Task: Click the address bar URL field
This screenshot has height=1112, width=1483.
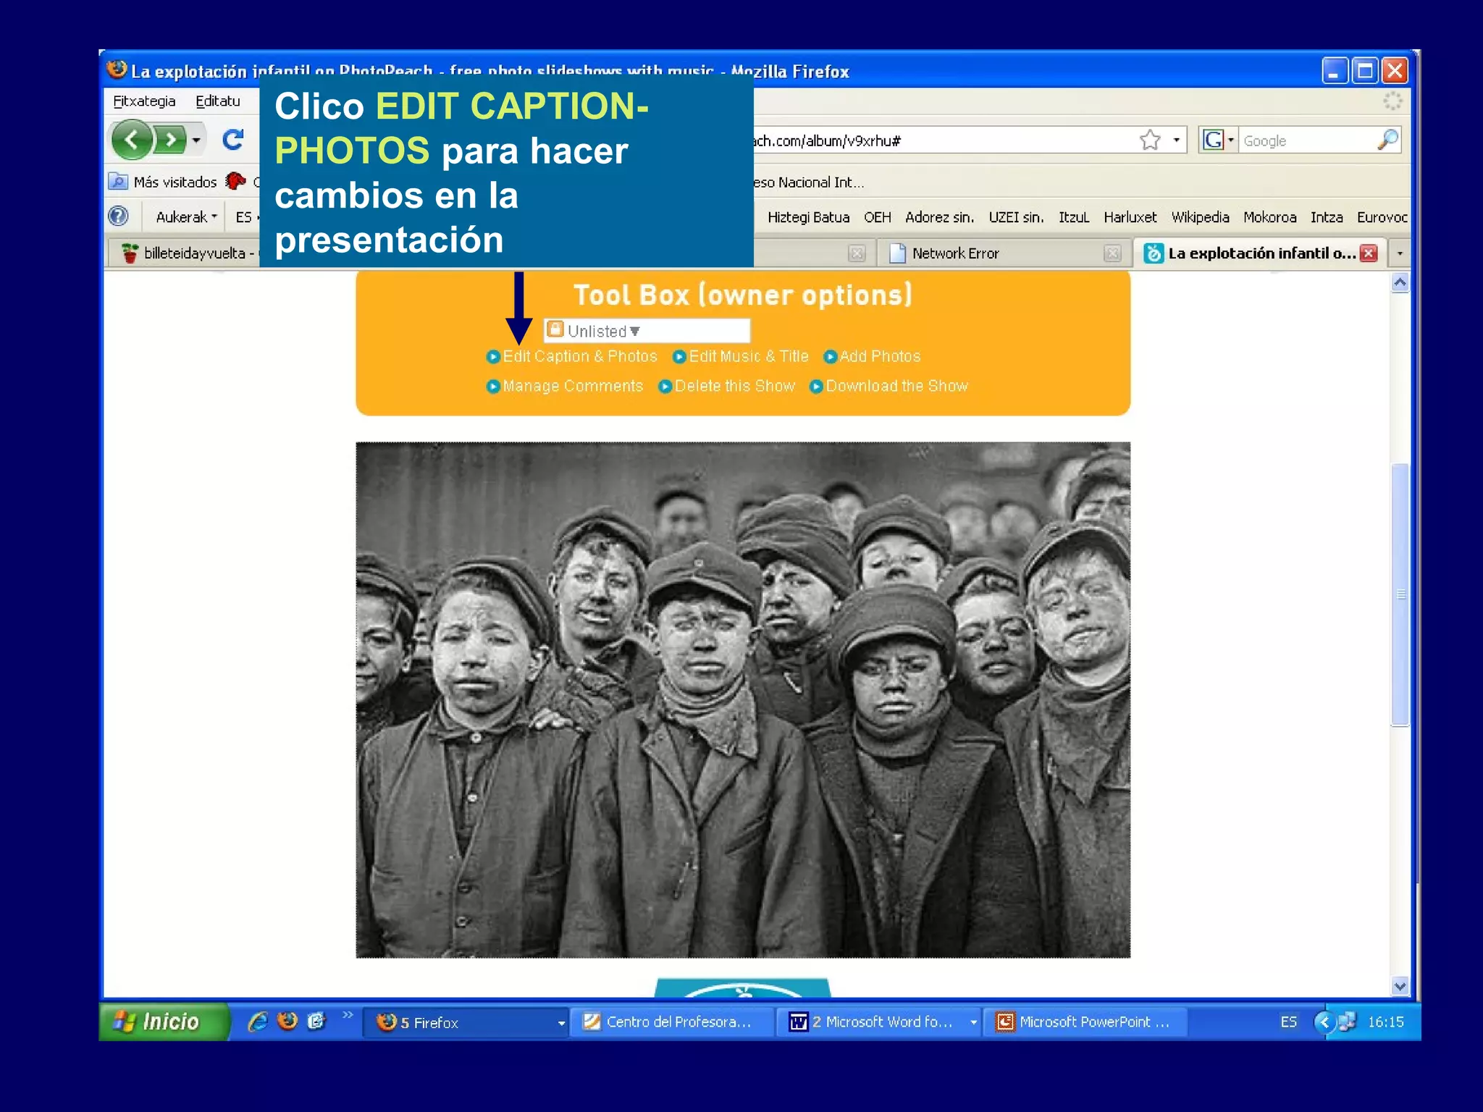Action: coord(941,140)
